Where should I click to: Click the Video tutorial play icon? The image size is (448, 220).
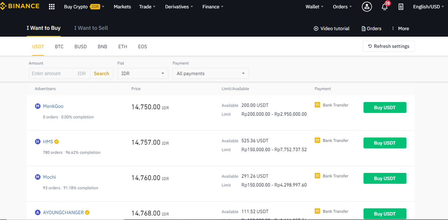click(316, 29)
